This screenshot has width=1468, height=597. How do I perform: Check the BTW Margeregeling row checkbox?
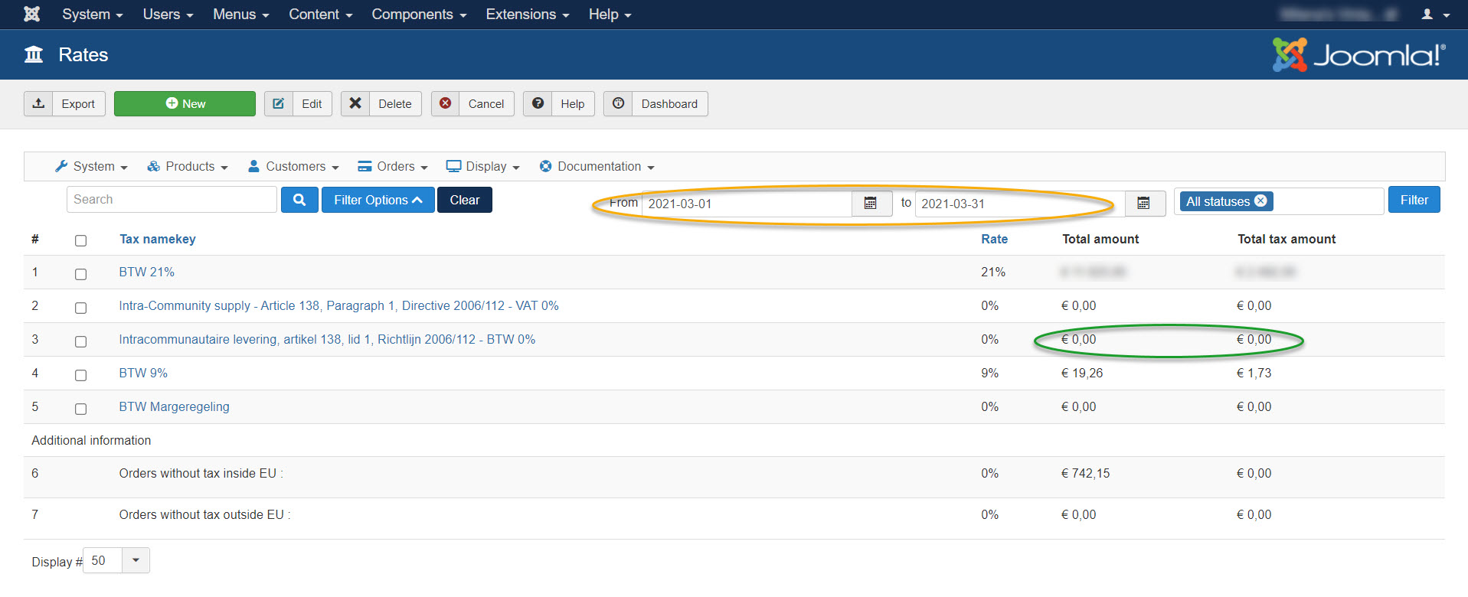80,409
